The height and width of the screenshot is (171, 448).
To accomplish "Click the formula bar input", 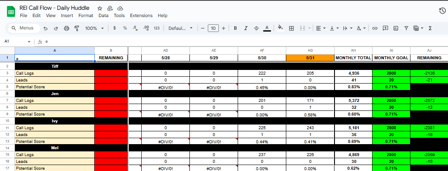I will click(x=246, y=42).
